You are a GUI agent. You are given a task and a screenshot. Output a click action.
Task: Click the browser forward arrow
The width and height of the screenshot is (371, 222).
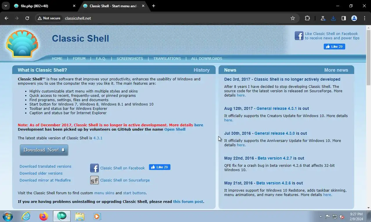click(17, 18)
